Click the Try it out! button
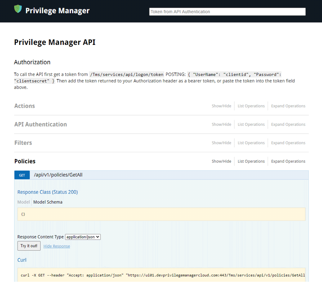 point(29,246)
